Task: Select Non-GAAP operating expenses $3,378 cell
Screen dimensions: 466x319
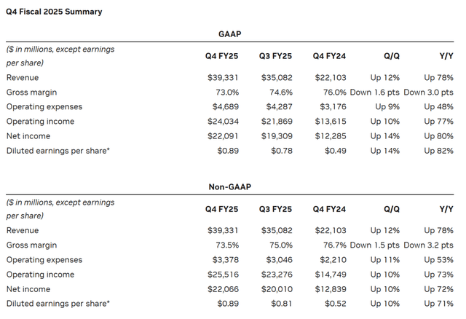Action: coord(226,259)
